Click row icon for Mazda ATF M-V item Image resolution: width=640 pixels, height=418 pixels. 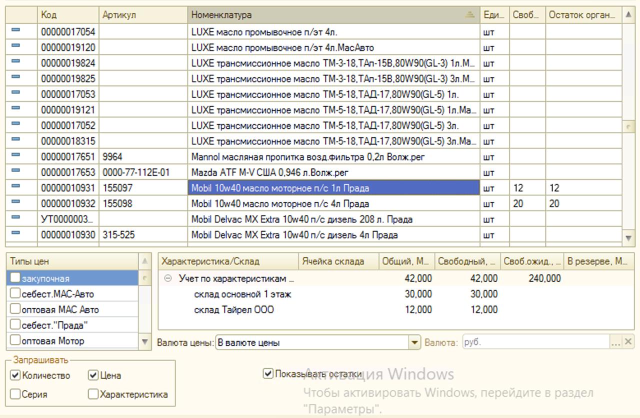15,171
